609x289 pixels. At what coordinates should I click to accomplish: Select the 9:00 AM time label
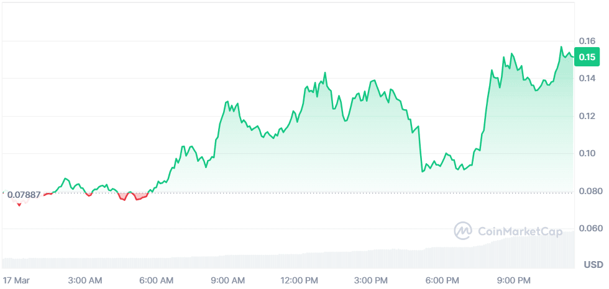(228, 280)
